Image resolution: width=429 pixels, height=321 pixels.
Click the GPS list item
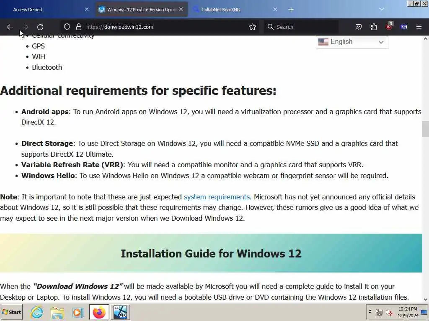tap(38, 46)
